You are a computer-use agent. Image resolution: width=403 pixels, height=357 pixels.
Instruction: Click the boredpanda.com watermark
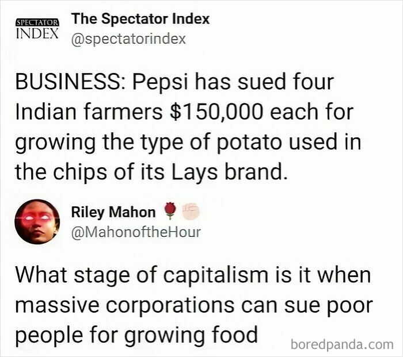point(342,344)
